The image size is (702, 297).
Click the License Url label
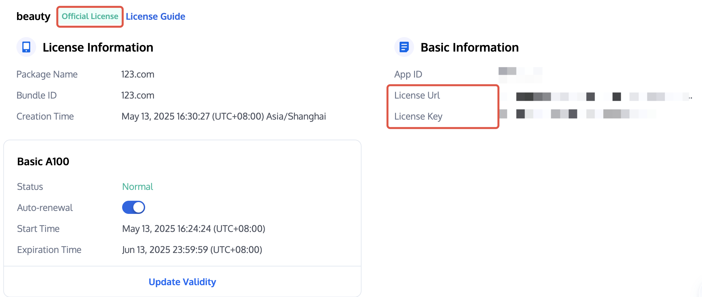(x=417, y=95)
